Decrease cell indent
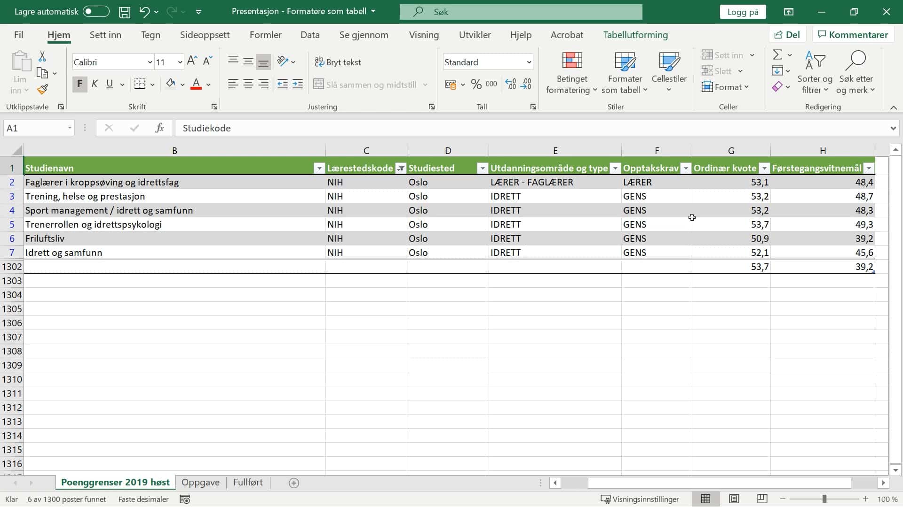 click(x=282, y=84)
